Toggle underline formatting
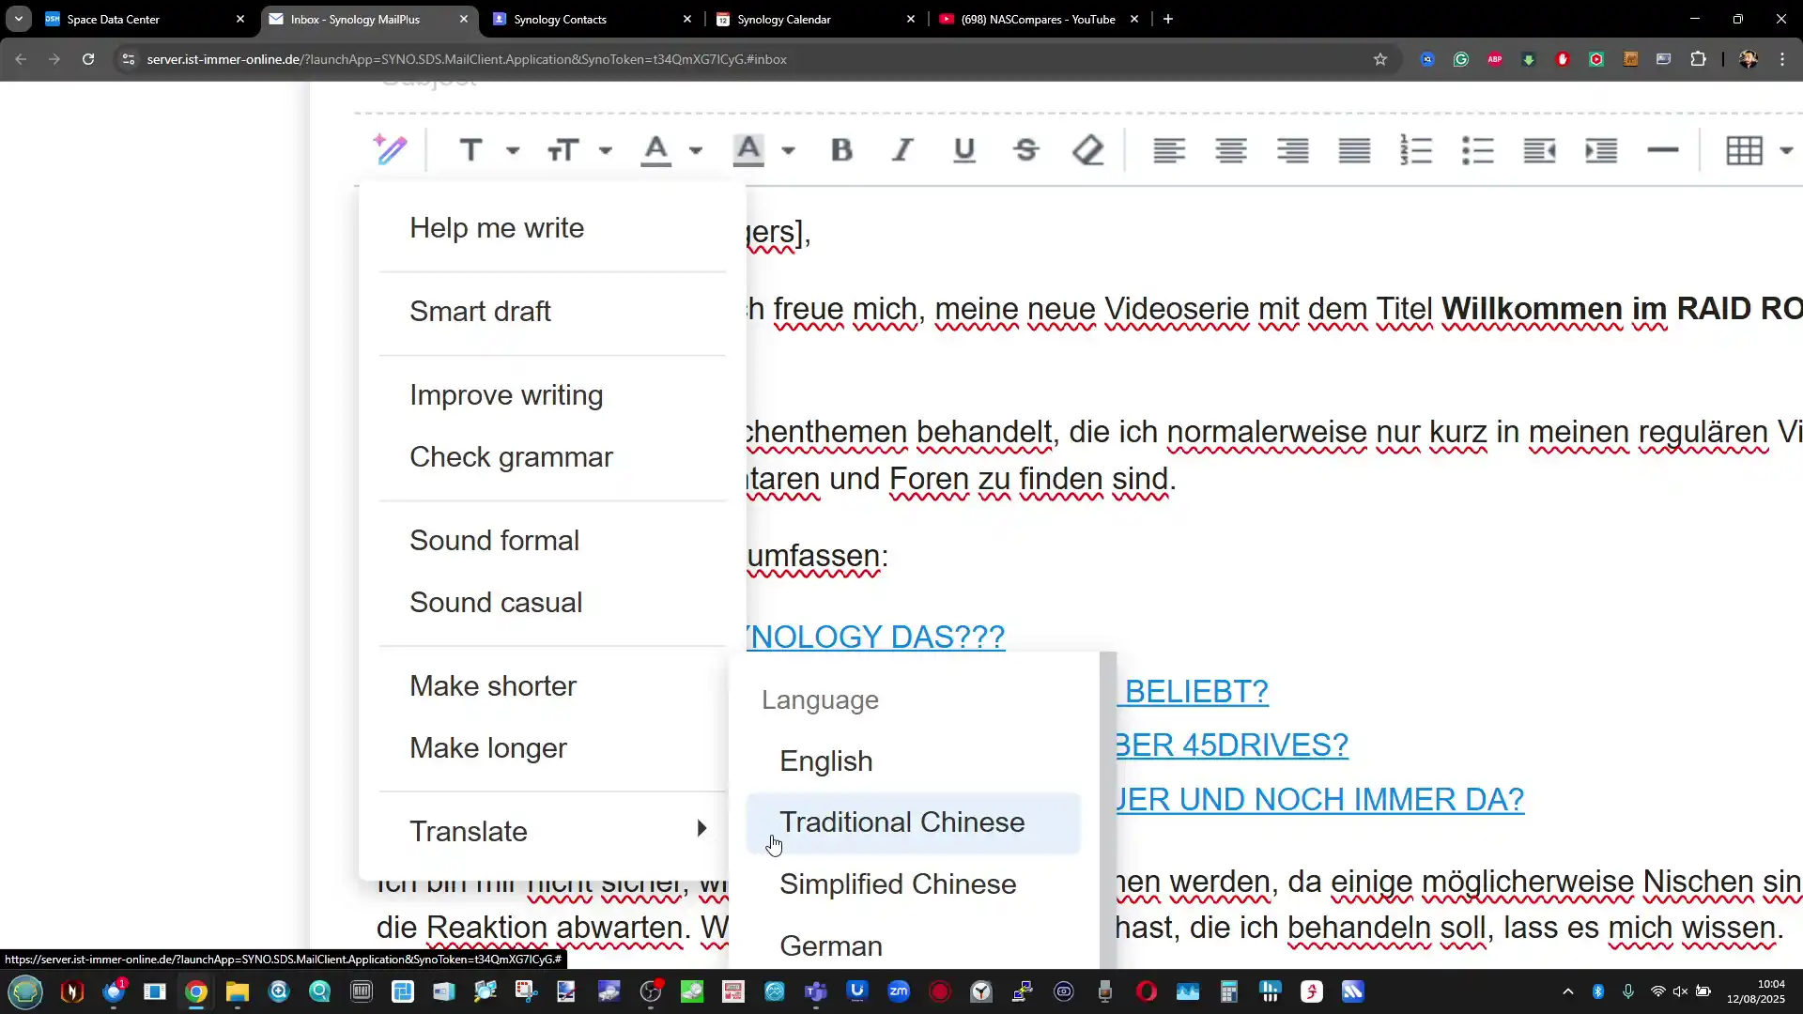 [964, 150]
